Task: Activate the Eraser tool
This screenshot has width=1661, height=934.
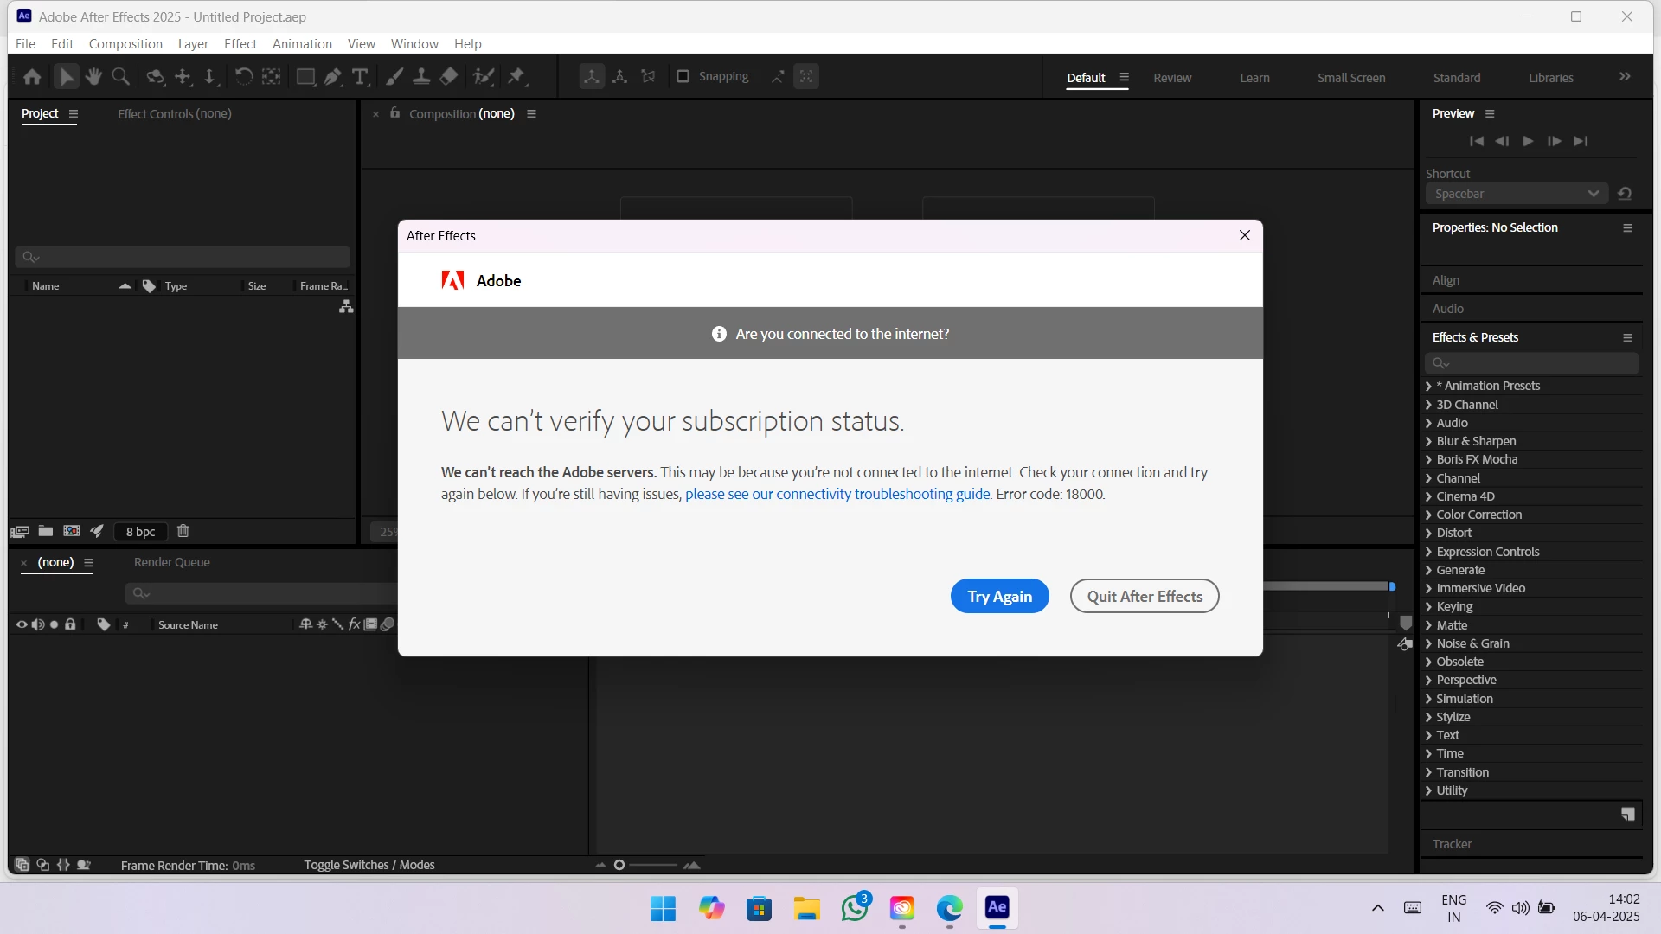Action: coord(449,77)
